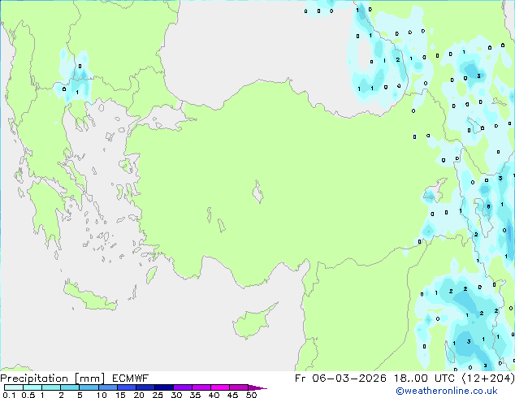Click the legend value '0.5'
The image size is (515, 398).
point(28,395)
